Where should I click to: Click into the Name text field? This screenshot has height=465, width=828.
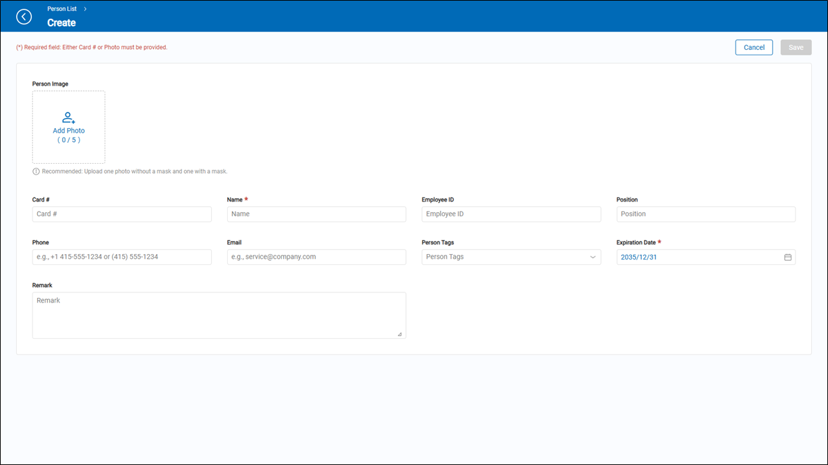pyautogui.click(x=316, y=214)
